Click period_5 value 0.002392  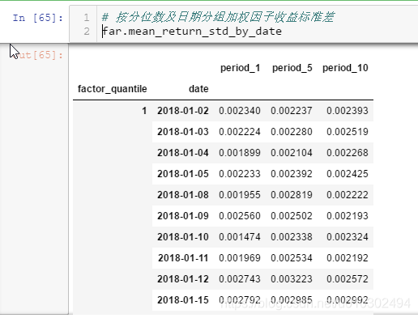coord(292,174)
